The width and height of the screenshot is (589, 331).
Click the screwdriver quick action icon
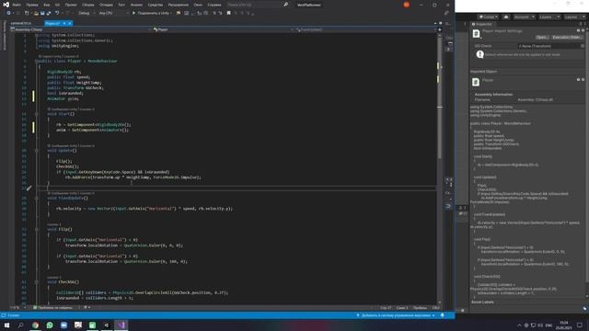(29, 188)
